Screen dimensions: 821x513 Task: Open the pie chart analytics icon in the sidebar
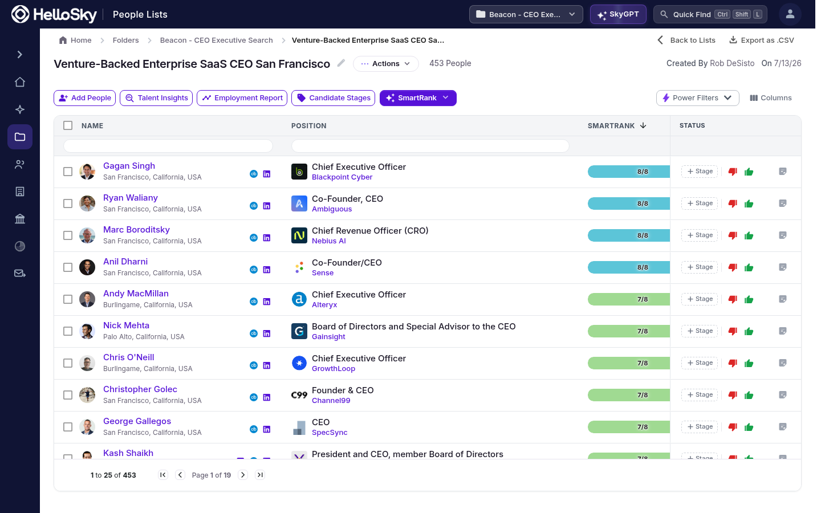click(x=20, y=246)
